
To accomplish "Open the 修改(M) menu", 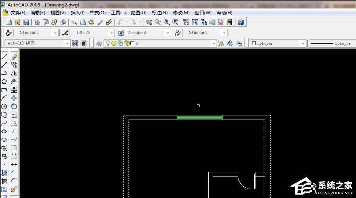I will (x=181, y=12).
